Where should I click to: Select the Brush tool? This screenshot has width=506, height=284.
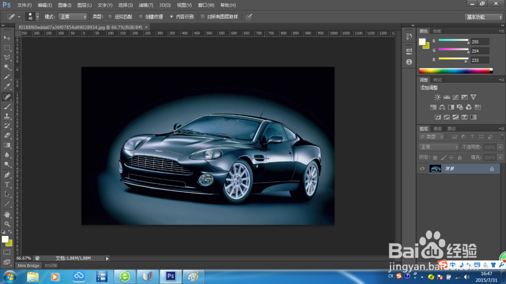[7, 107]
